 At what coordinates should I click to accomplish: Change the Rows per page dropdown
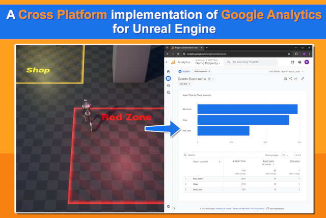coord(285,155)
